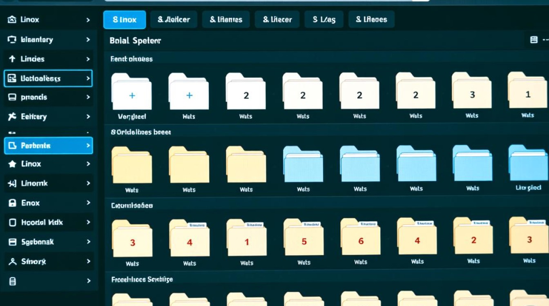Click the up arrow icon beside Lindes

pos(12,59)
